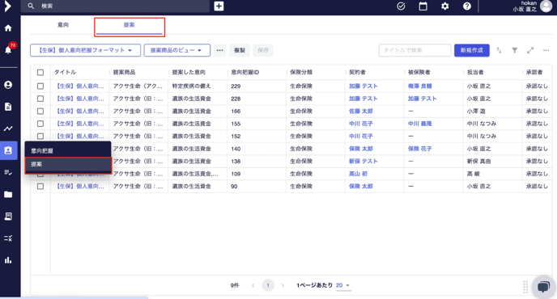The width and height of the screenshot is (557, 299).
Task: Click the 提案商品 column header
Action: pyautogui.click(x=124, y=73)
